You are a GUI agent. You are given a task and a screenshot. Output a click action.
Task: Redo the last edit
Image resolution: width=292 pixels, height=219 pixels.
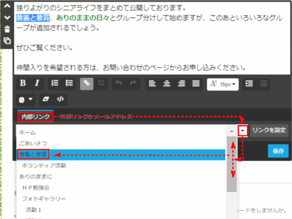click(x=133, y=83)
